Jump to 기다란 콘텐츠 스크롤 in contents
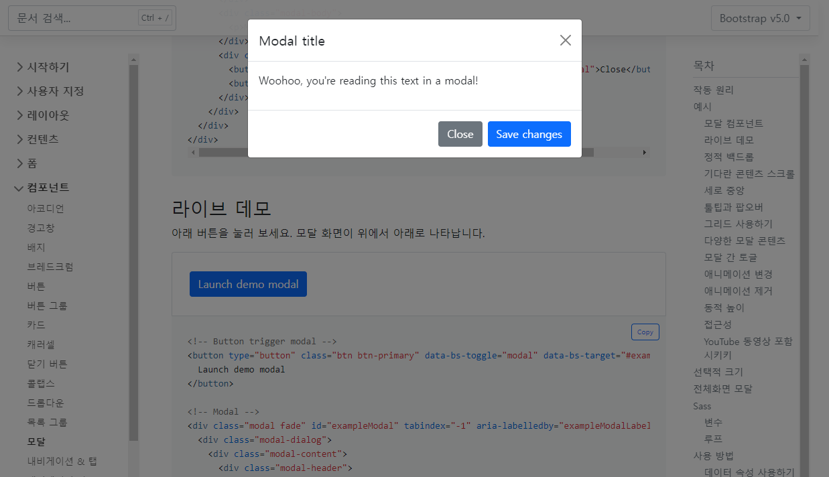 click(749, 174)
